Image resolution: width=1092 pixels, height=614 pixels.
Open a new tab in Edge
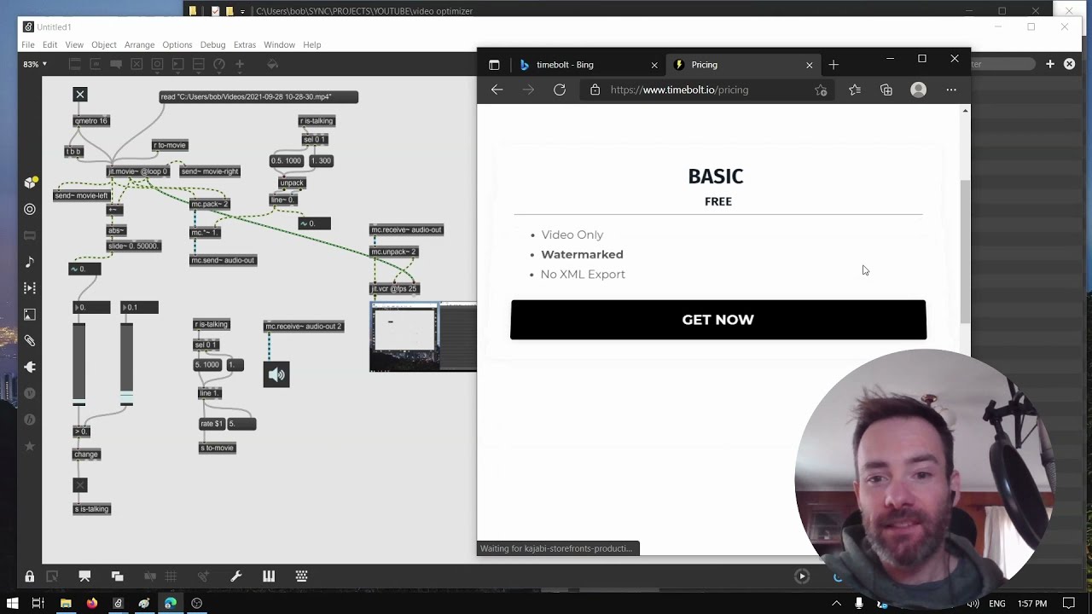coord(834,65)
